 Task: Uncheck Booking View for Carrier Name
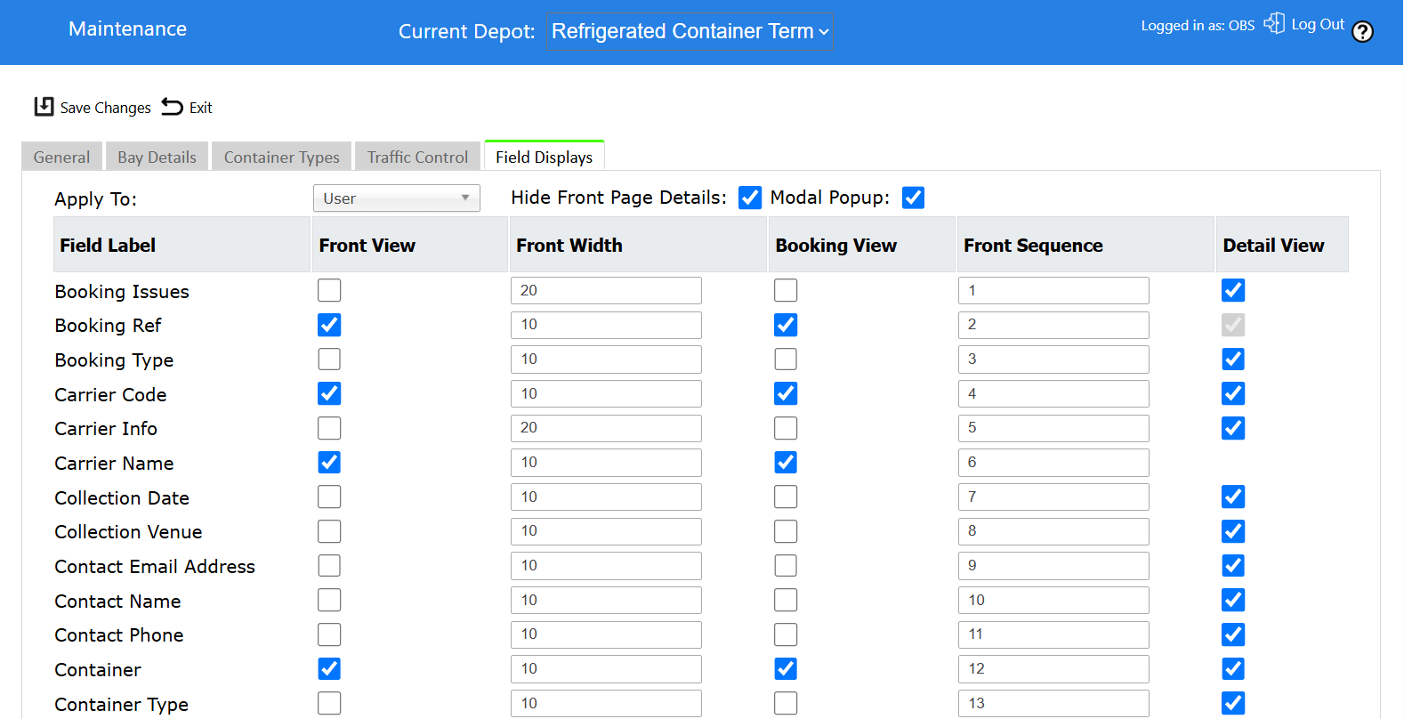[x=786, y=463]
